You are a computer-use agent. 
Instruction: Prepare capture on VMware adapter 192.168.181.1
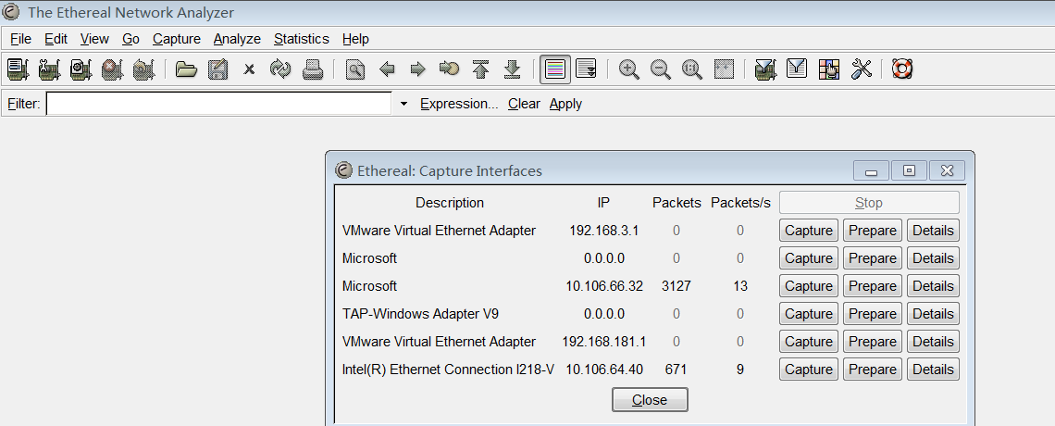point(872,341)
